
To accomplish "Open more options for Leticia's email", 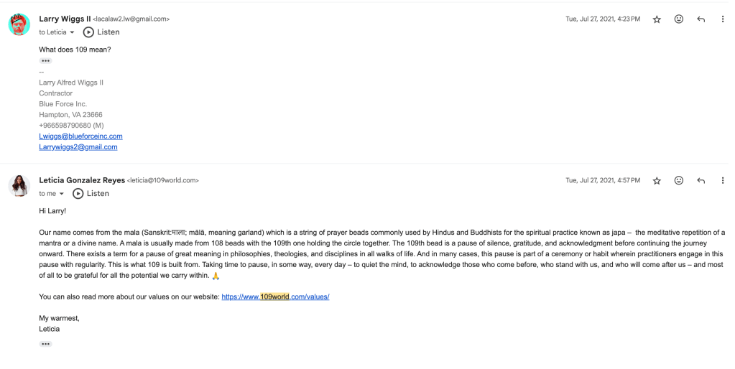I will [723, 181].
